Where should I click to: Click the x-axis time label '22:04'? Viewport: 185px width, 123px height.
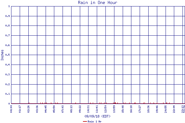pos(174,109)
